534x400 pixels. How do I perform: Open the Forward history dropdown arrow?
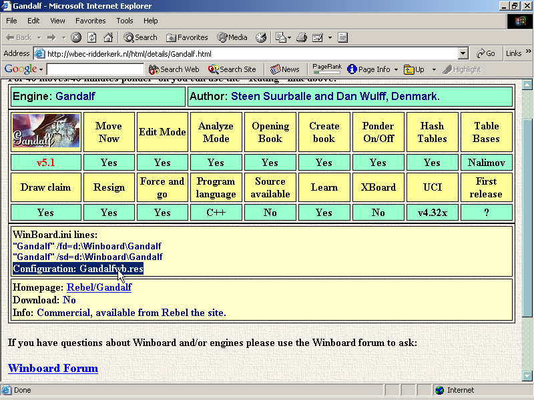63,37
